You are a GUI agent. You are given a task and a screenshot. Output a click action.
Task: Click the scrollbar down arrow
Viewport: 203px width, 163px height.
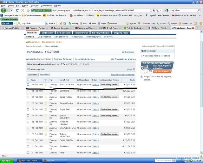click(201, 152)
